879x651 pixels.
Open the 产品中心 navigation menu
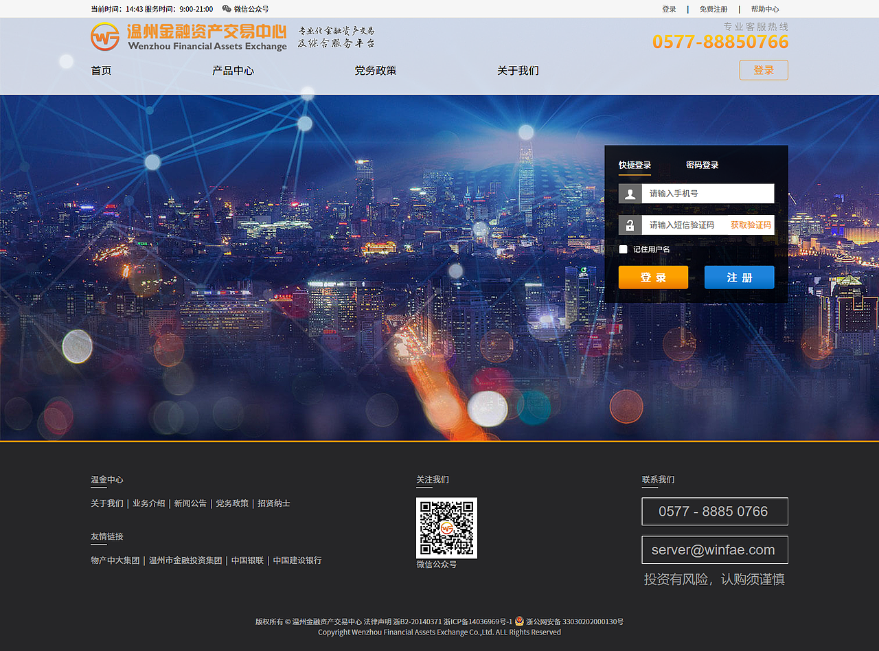233,70
